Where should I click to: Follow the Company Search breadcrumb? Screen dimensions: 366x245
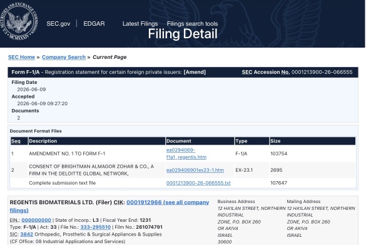64,57
